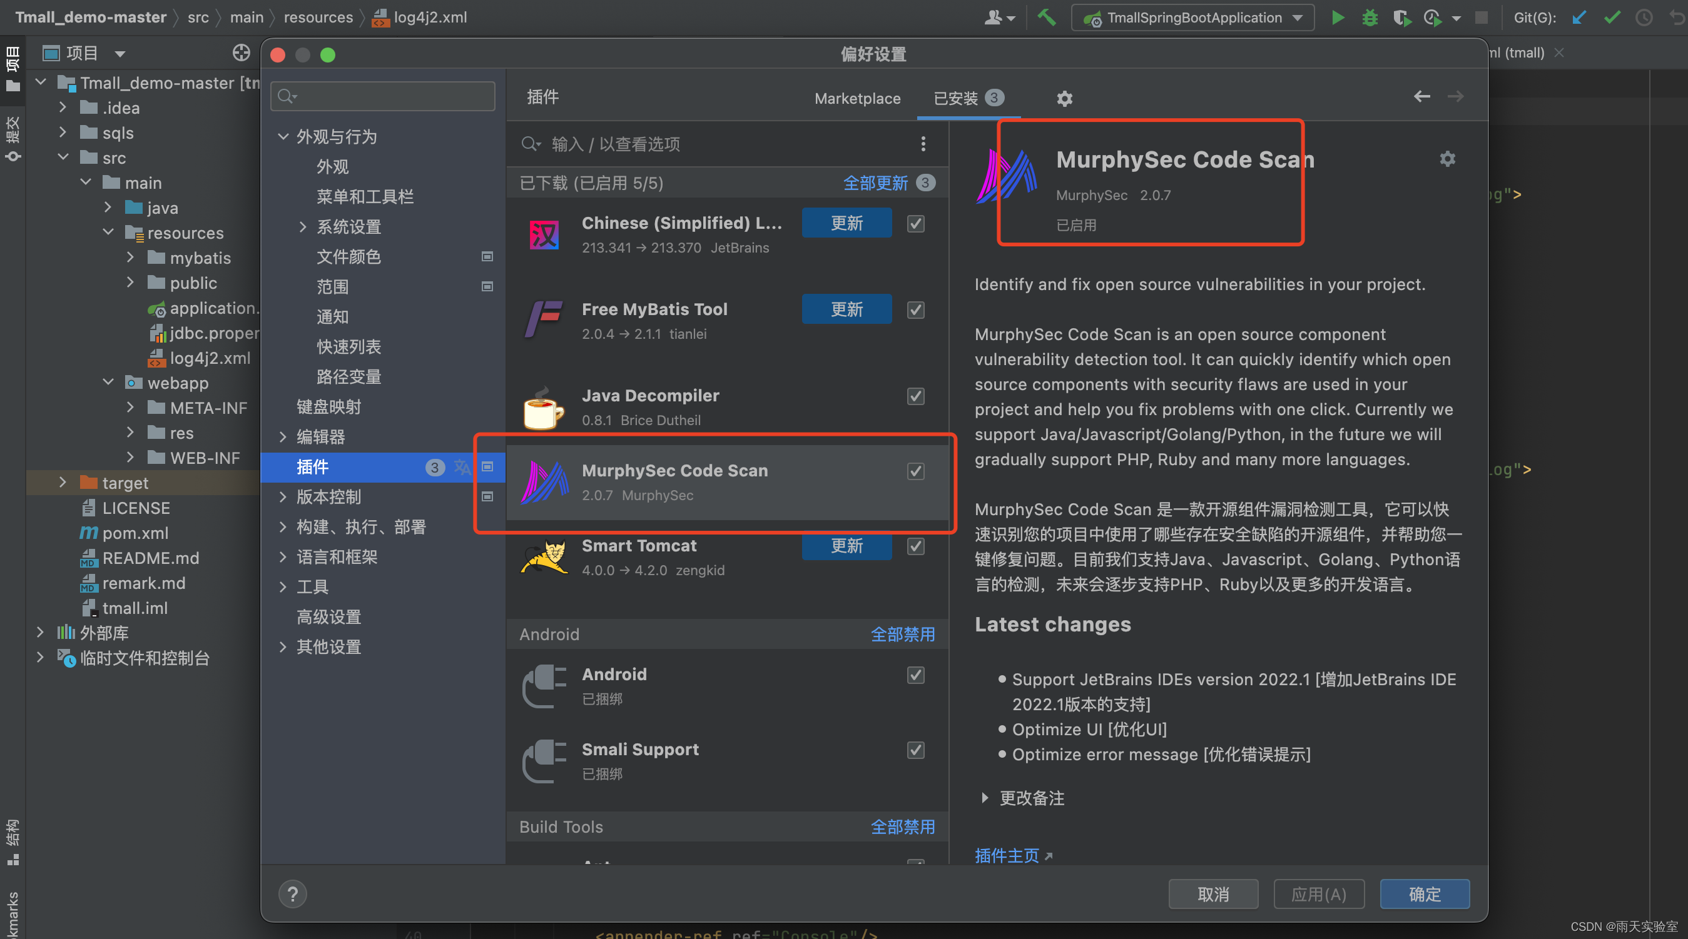Click the help question mark button

[292, 894]
